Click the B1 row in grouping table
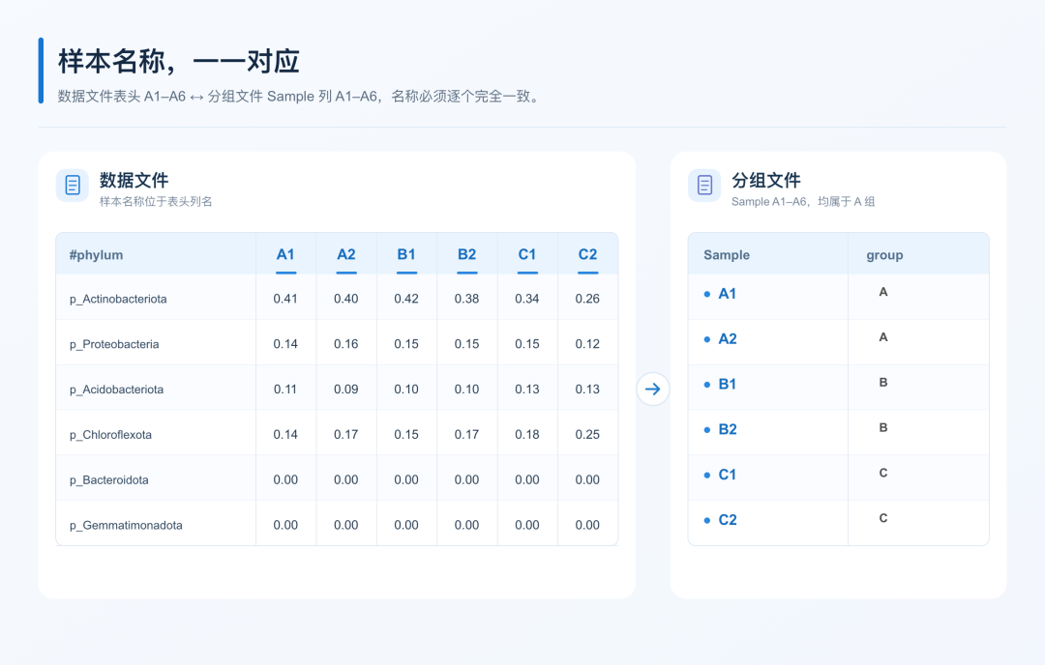This screenshot has width=1045, height=665. click(838, 387)
